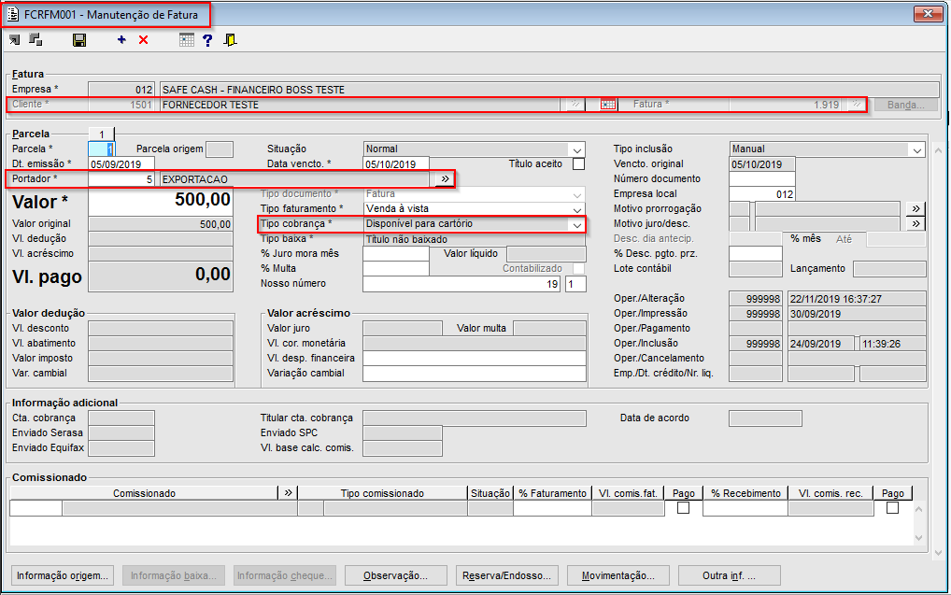Click the Parcela number input field
The width and height of the screenshot is (951, 595).
101,149
